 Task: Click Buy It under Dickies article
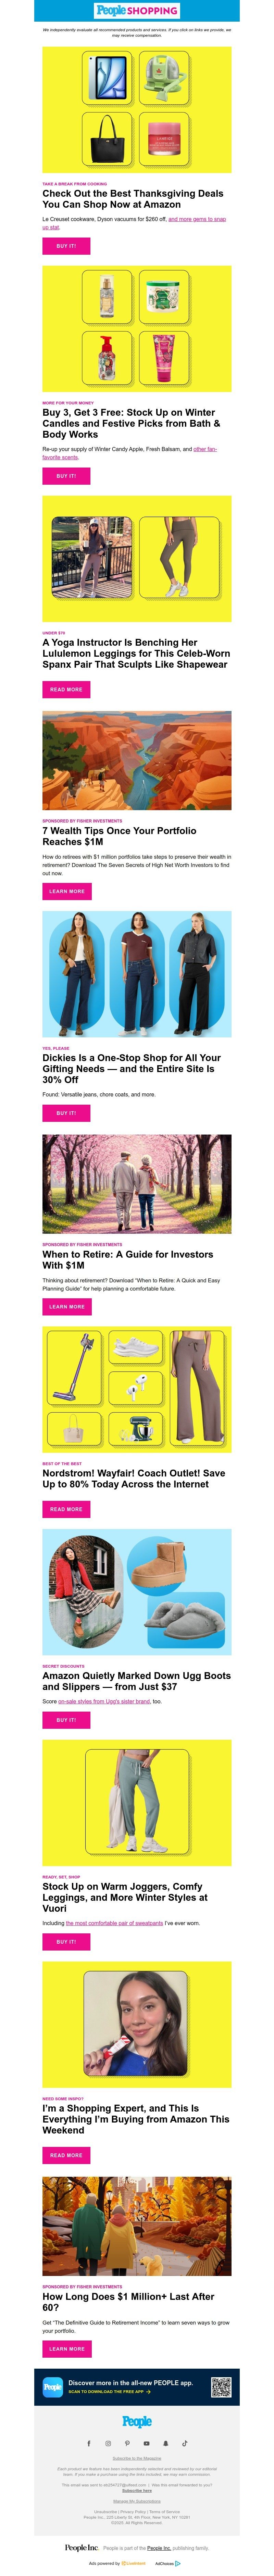tap(66, 1113)
